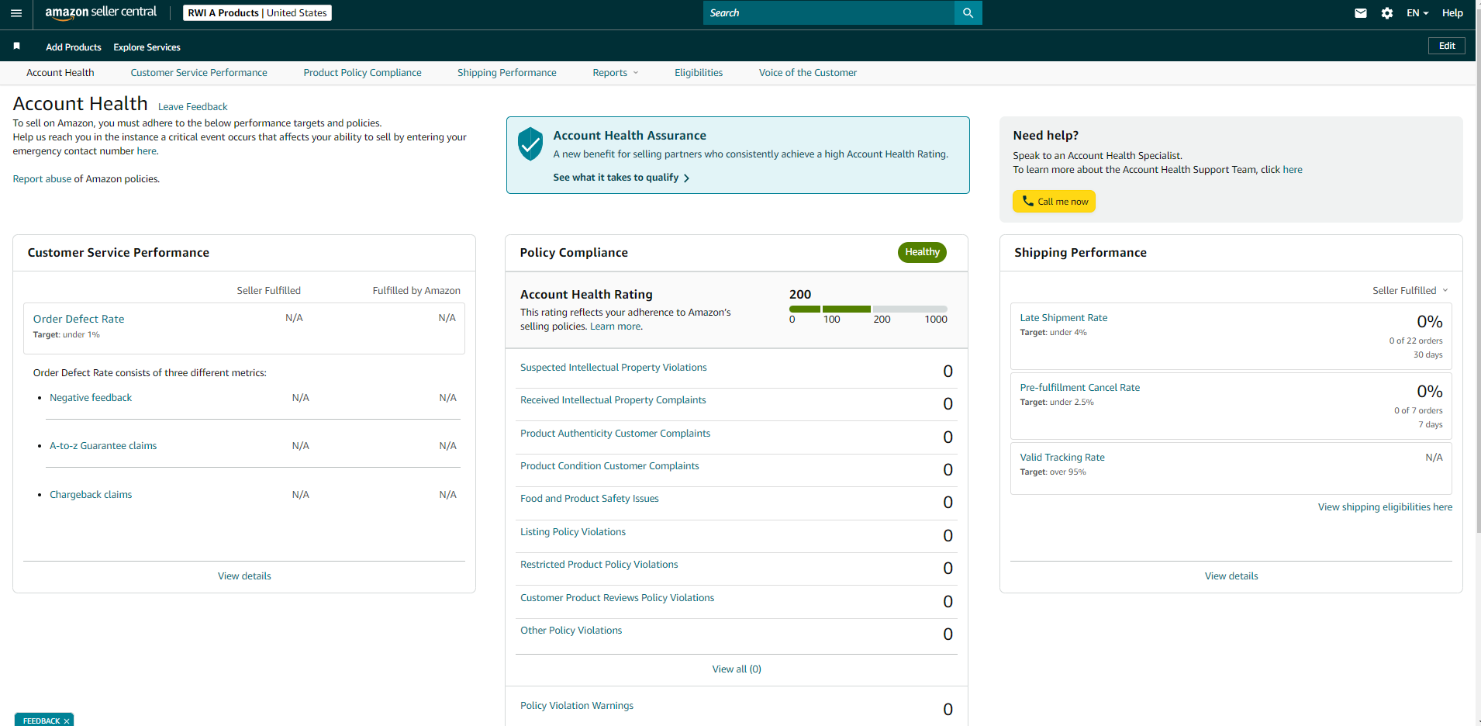
Task: Open the Valid Tracking Rate metric
Action: coord(1062,458)
